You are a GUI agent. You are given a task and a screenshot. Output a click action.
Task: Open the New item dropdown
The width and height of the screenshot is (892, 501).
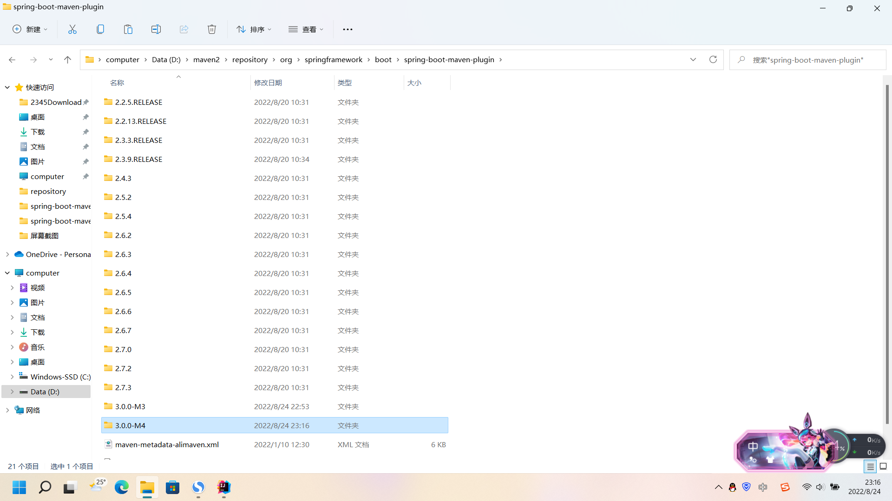(x=30, y=29)
